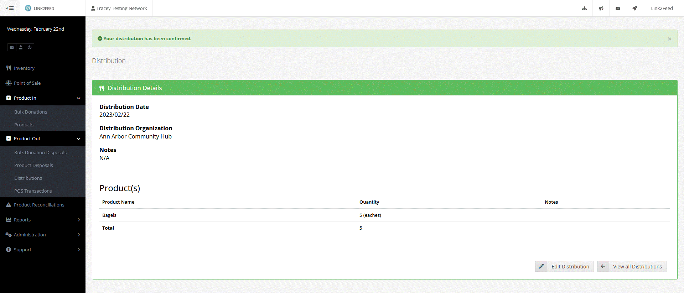This screenshot has height=293, width=684.
Task: Click the rocket icon in top bar
Action: 634,8
